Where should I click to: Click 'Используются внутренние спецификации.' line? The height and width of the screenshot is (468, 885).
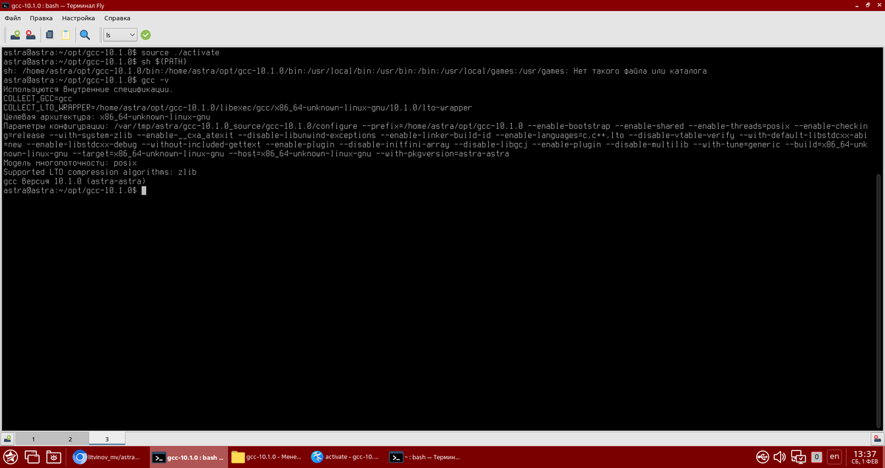click(88, 89)
